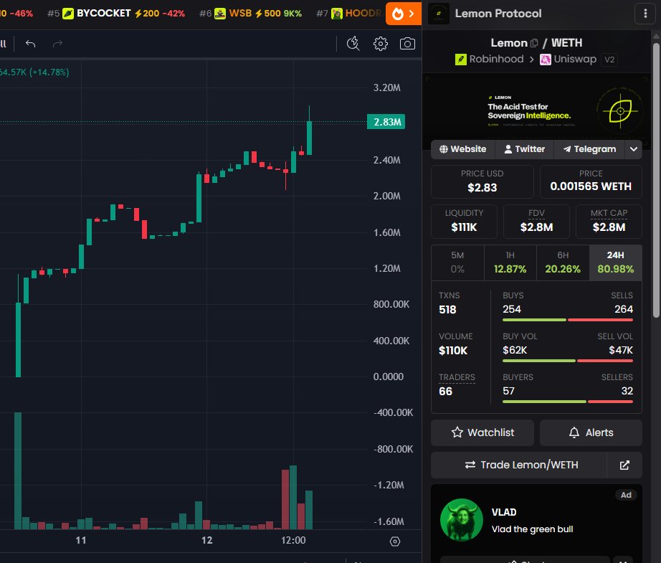Redo the chart action
This screenshot has width=661, height=563.
pos(57,44)
